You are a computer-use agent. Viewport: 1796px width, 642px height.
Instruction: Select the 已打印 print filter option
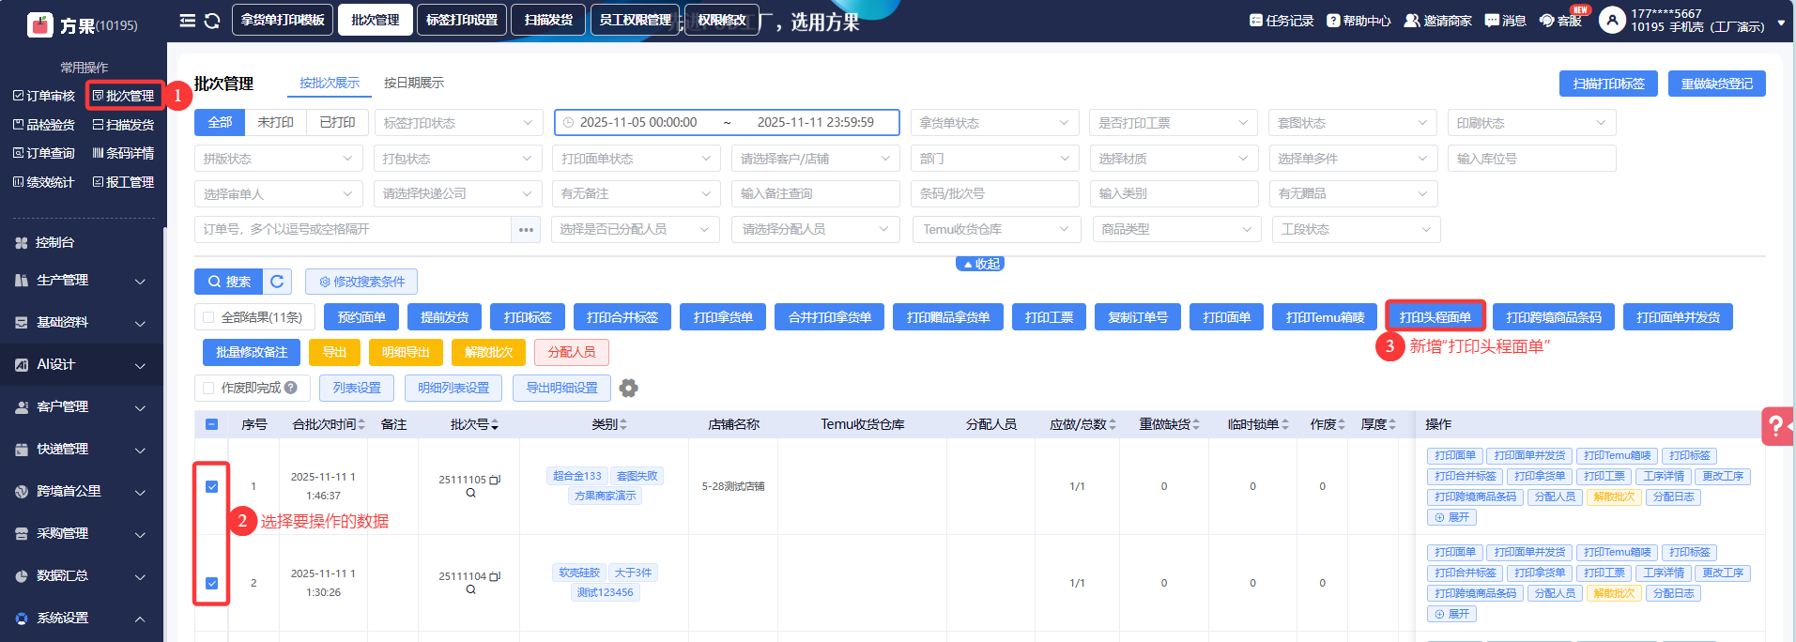(337, 123)
